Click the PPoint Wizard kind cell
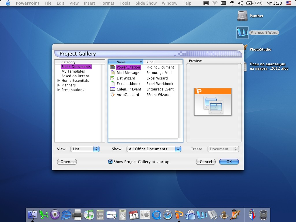Screen dimensions: 296x222 point(158,95)
